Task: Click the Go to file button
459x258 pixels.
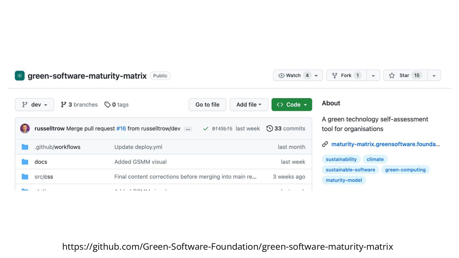Action: pyautogui.click(x=208, y=104)
